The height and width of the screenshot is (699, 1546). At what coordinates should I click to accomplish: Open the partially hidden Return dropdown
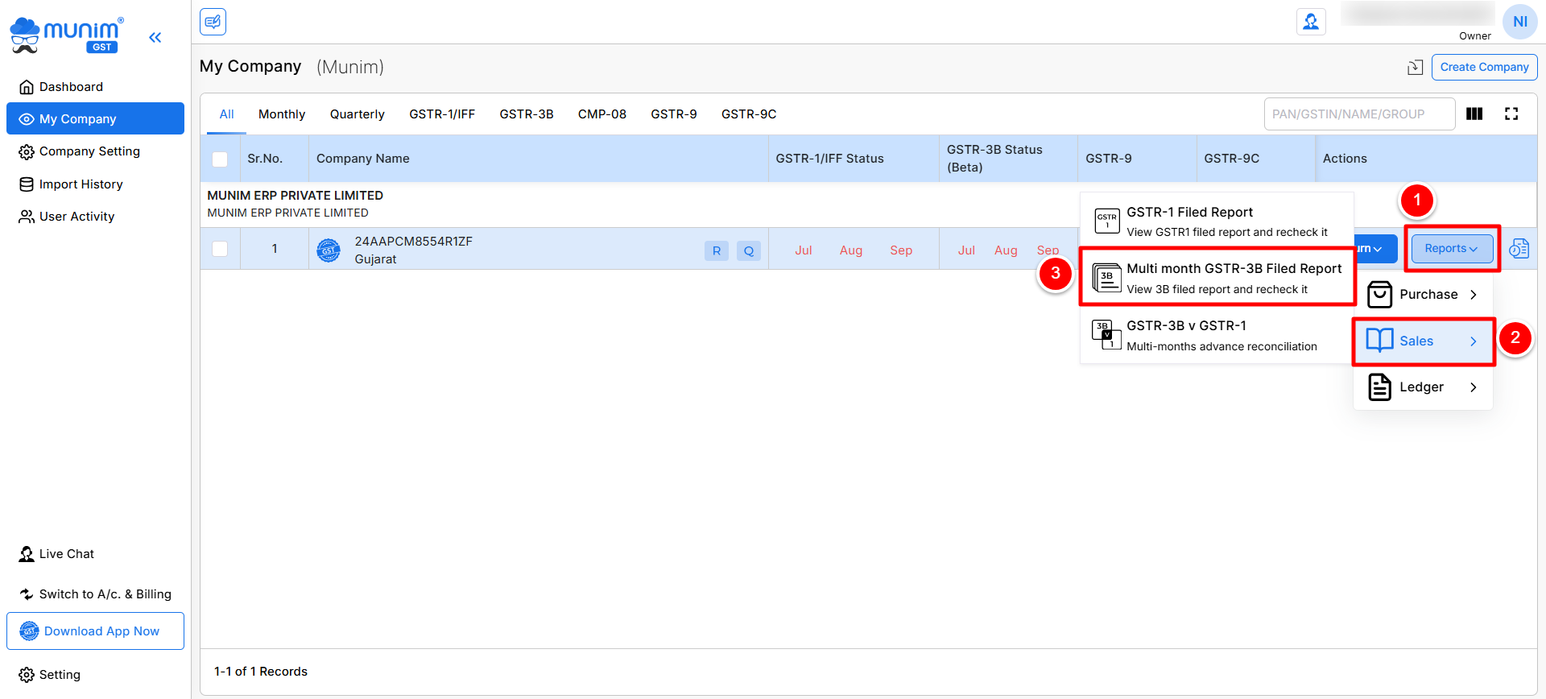(x=1375, y=249)
